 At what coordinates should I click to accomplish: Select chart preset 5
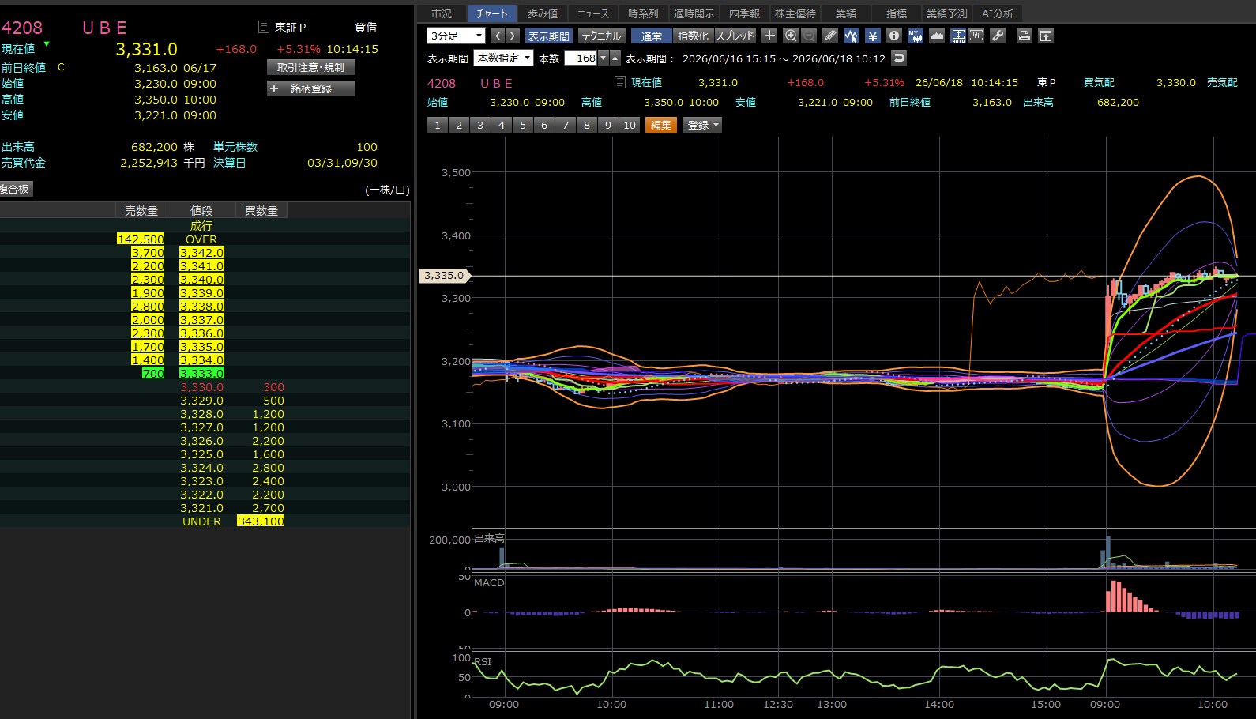pyautogui.click(x=523, y=125)
